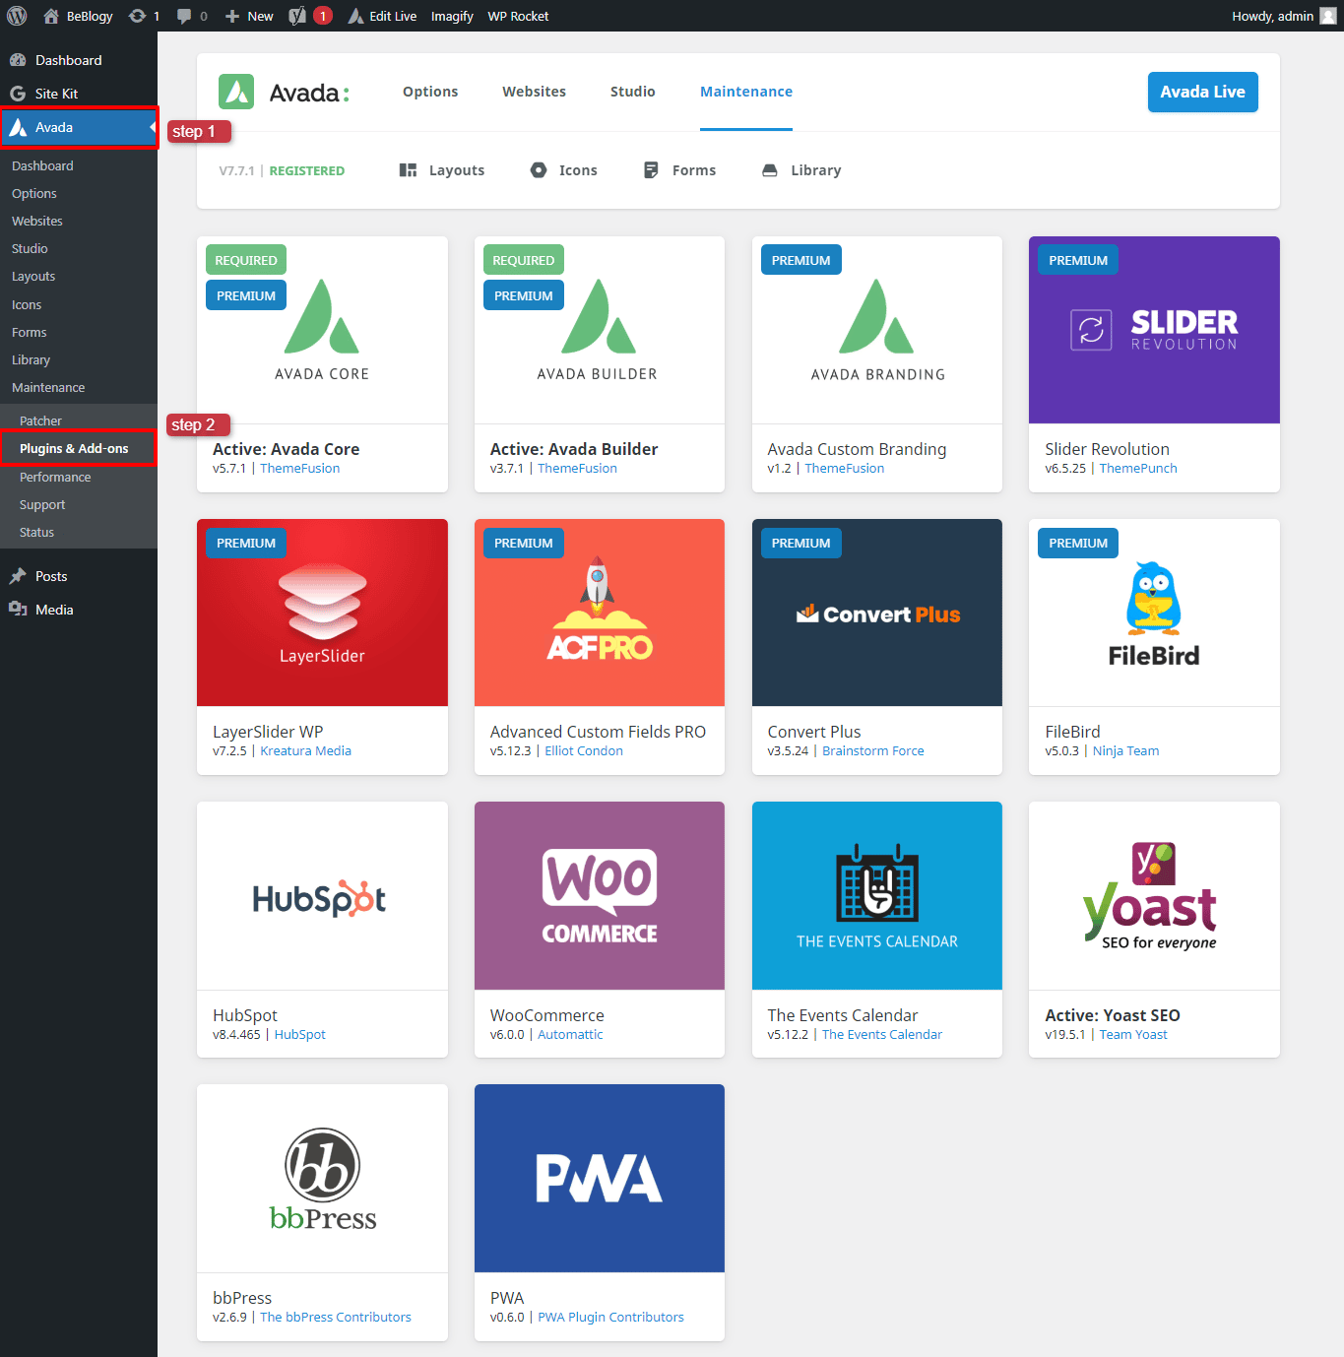
Task: Click Brainstorm Force author link
Action: tap(873, 751)
